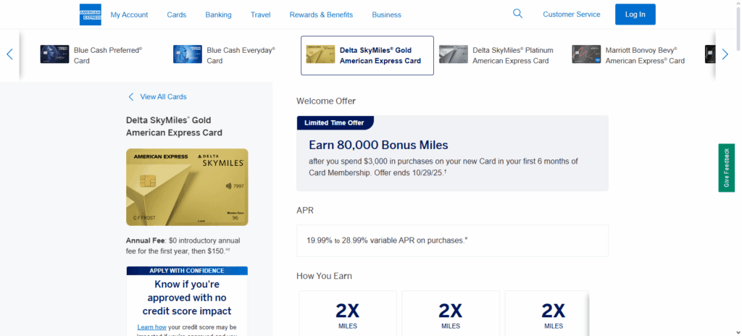Screen dimensions: 742x336
Task: Open the My Account menu
Action: point(129,14)
